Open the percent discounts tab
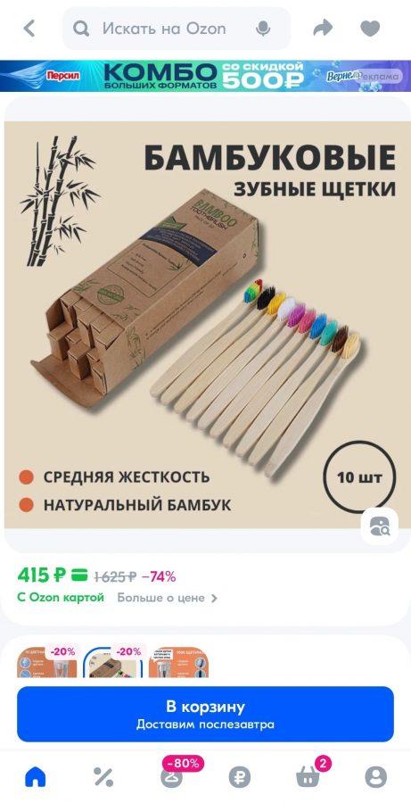The height and width of the screenshot is (803, 411). [103, 777]
